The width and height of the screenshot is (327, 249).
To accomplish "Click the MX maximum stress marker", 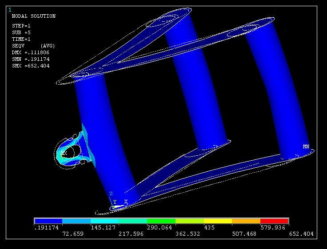I will click(64, 154).
